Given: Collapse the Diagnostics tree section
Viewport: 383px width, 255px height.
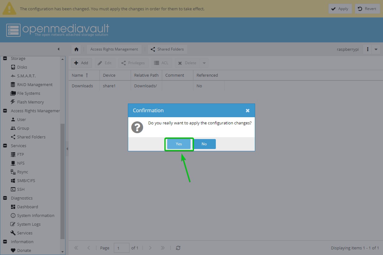Looking at the screenshot, I should coord(5,198).
